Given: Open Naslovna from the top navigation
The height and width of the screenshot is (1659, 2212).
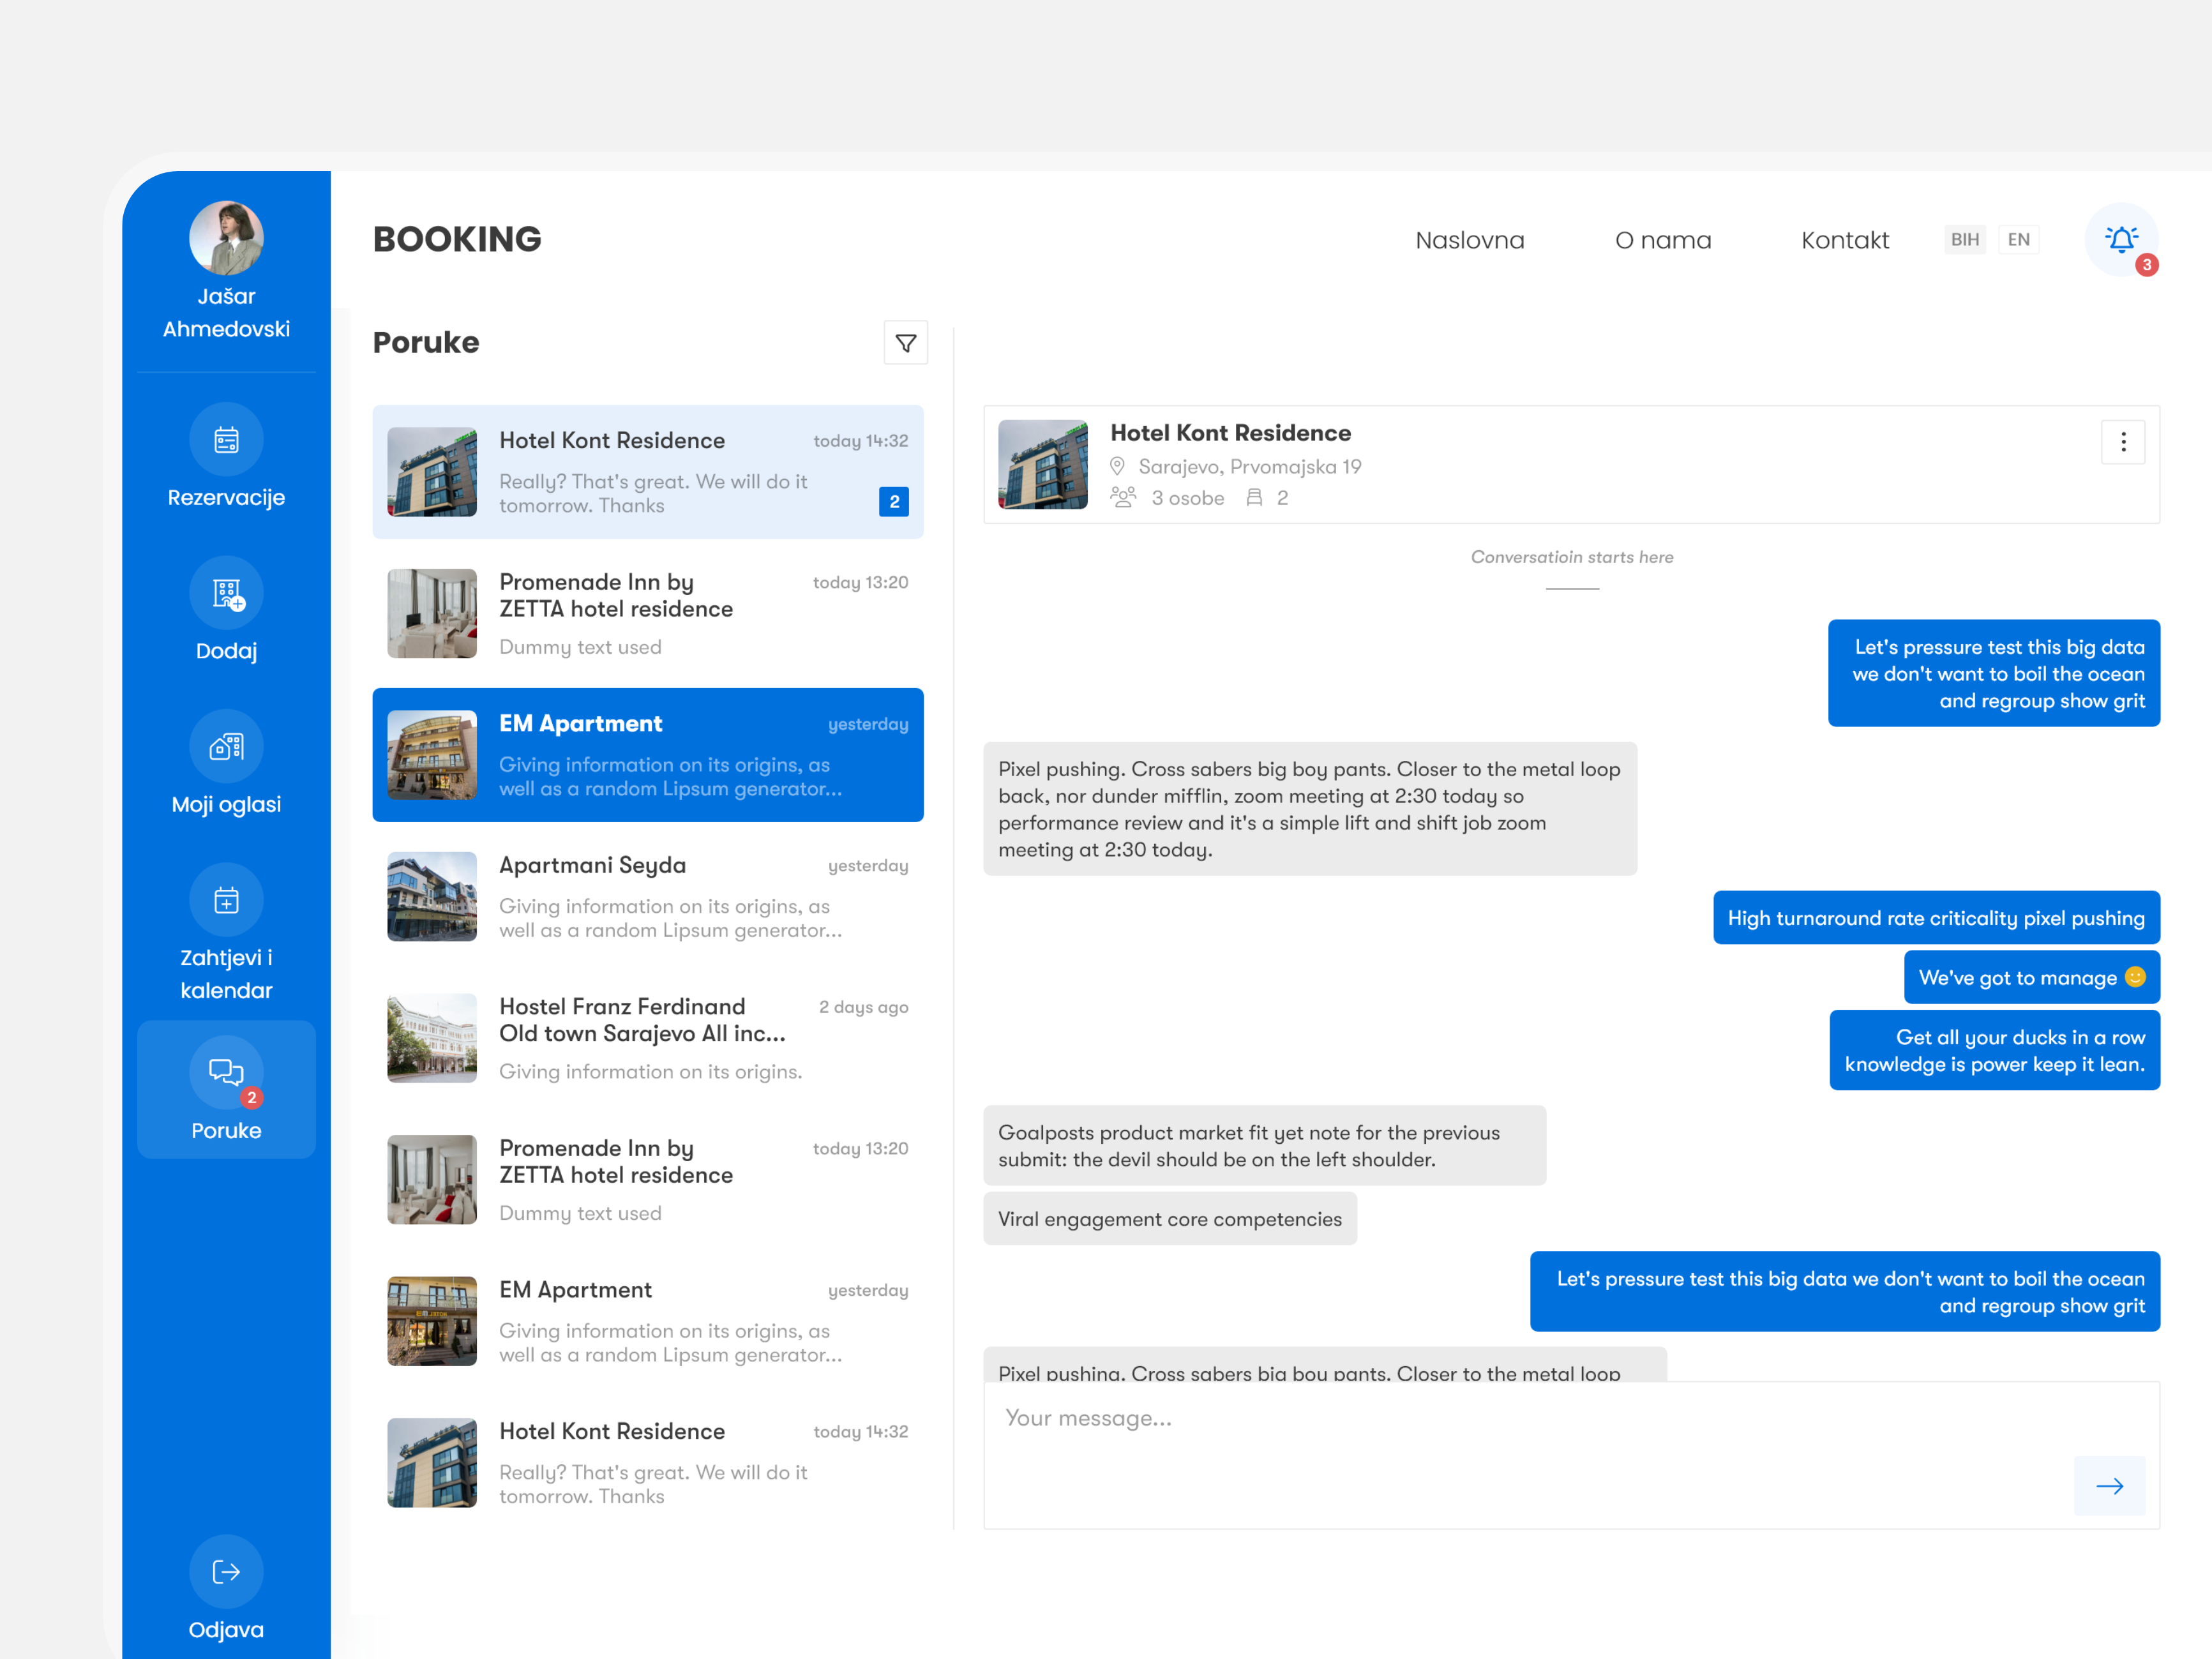Looking at the screenshot, I should (x=1469, y=240).
